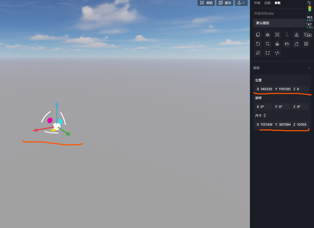Open the dropdown next to 显示
Viewport: 314px width, 228px height.
point(241,3)
